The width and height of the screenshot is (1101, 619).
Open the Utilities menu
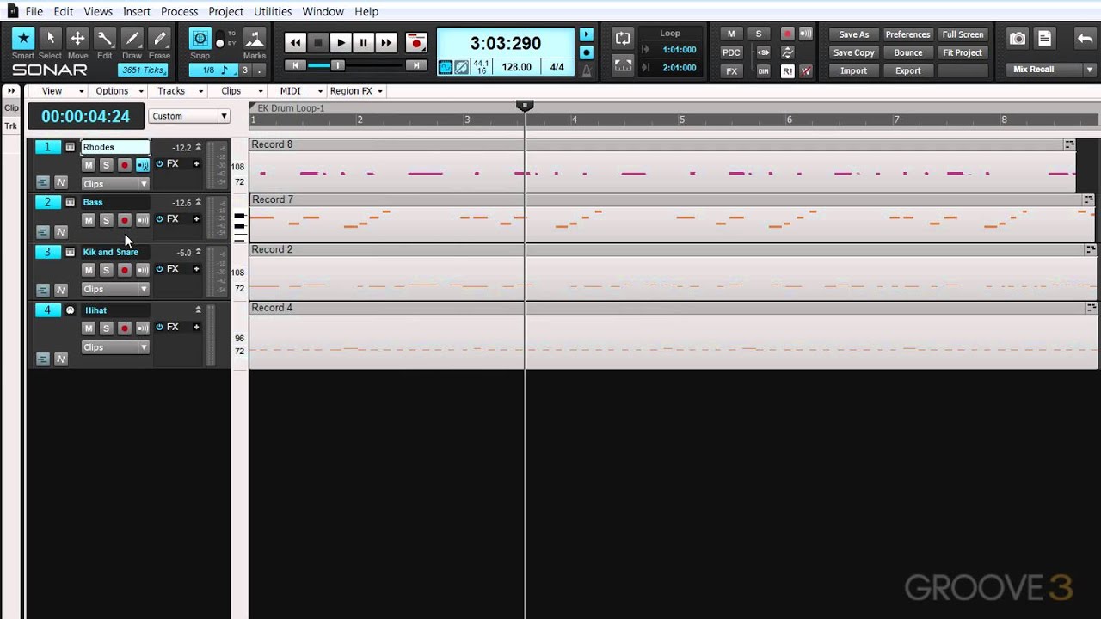[x=273, y=11]
